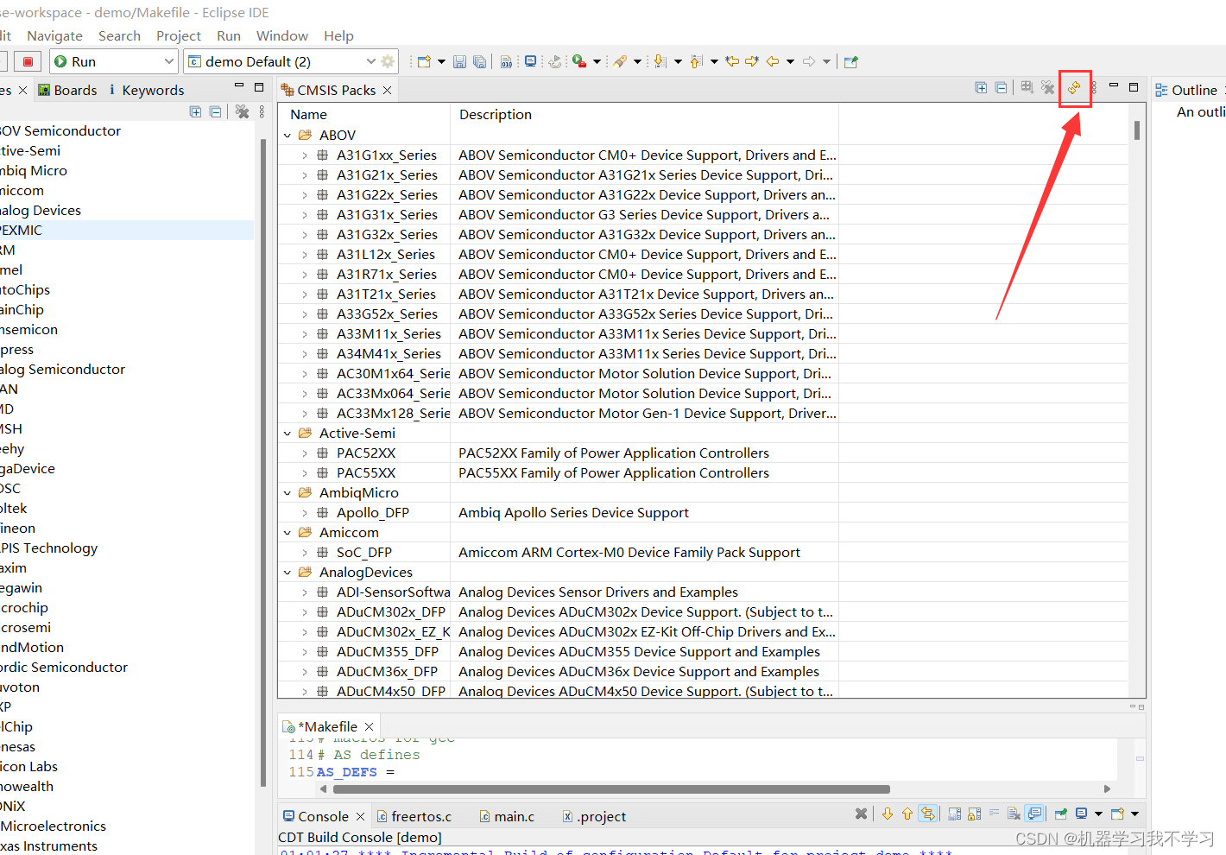The image size is (1226, 855).
Task: Collapse the Active-Semi vendor node
Action: coord(288,434)
